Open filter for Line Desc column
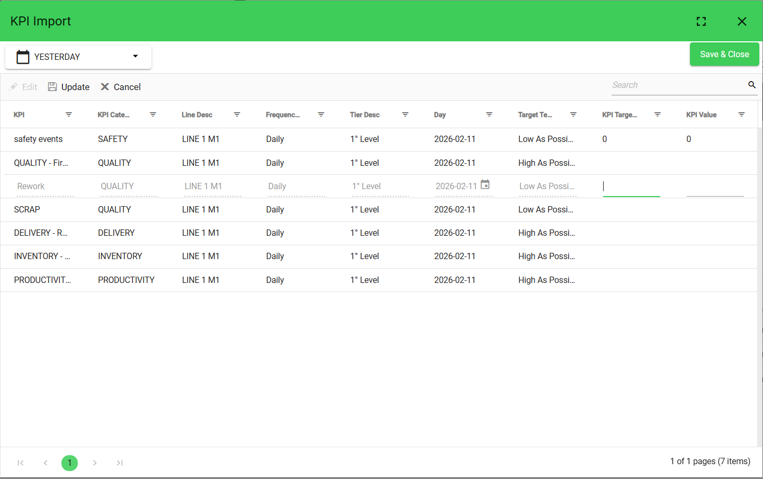Screen dimensions: 763x479 tap(237, 114)
